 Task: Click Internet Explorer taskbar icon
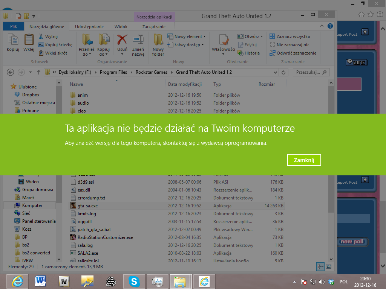tap(17, 281)
